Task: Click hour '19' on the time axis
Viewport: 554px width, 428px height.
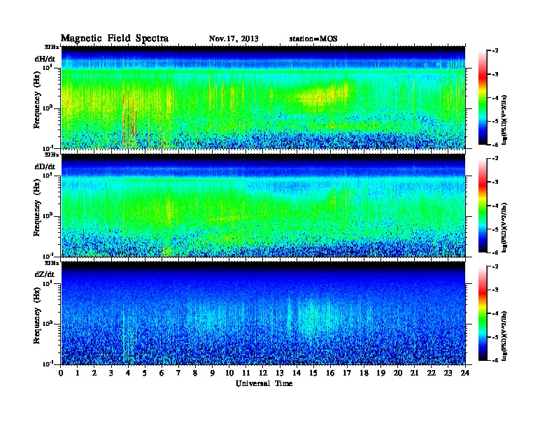Action: pyautogui.click(x=381, y=373)
